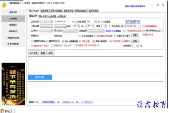Uncheck the 描述加隐藏链接 checkbox
Image resolution: width=169 pixels, height=113 pixels.
tap(63, 41)
